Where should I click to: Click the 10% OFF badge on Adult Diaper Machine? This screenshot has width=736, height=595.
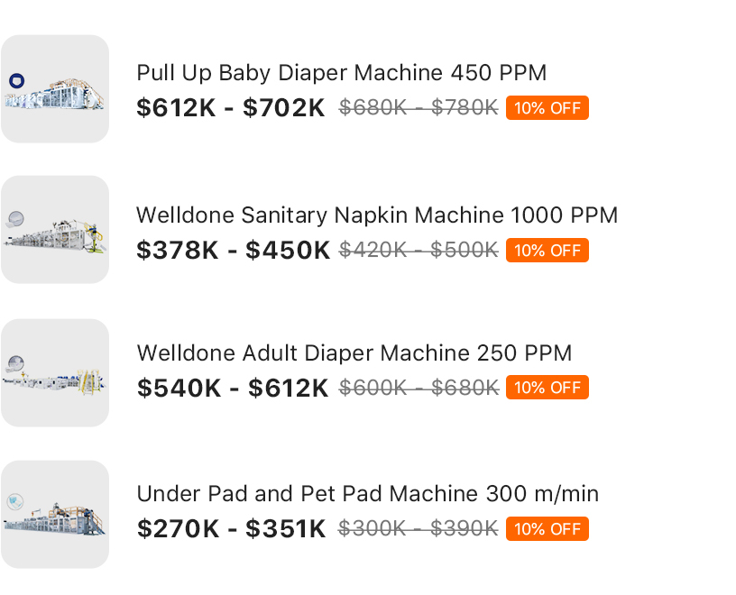(547, 388)
